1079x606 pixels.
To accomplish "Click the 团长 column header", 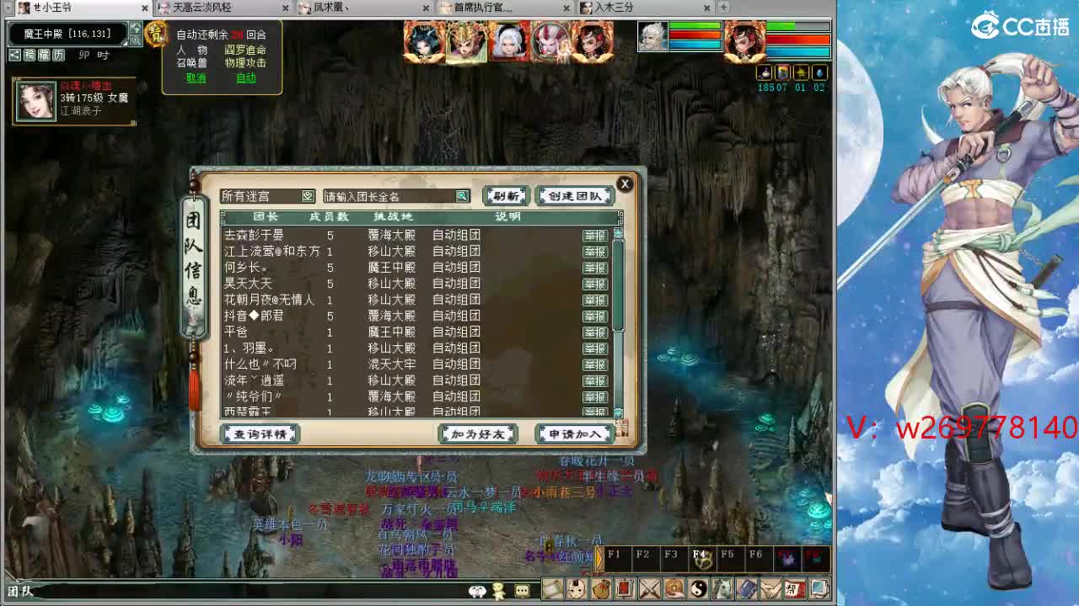I will [x=266, y=217].
